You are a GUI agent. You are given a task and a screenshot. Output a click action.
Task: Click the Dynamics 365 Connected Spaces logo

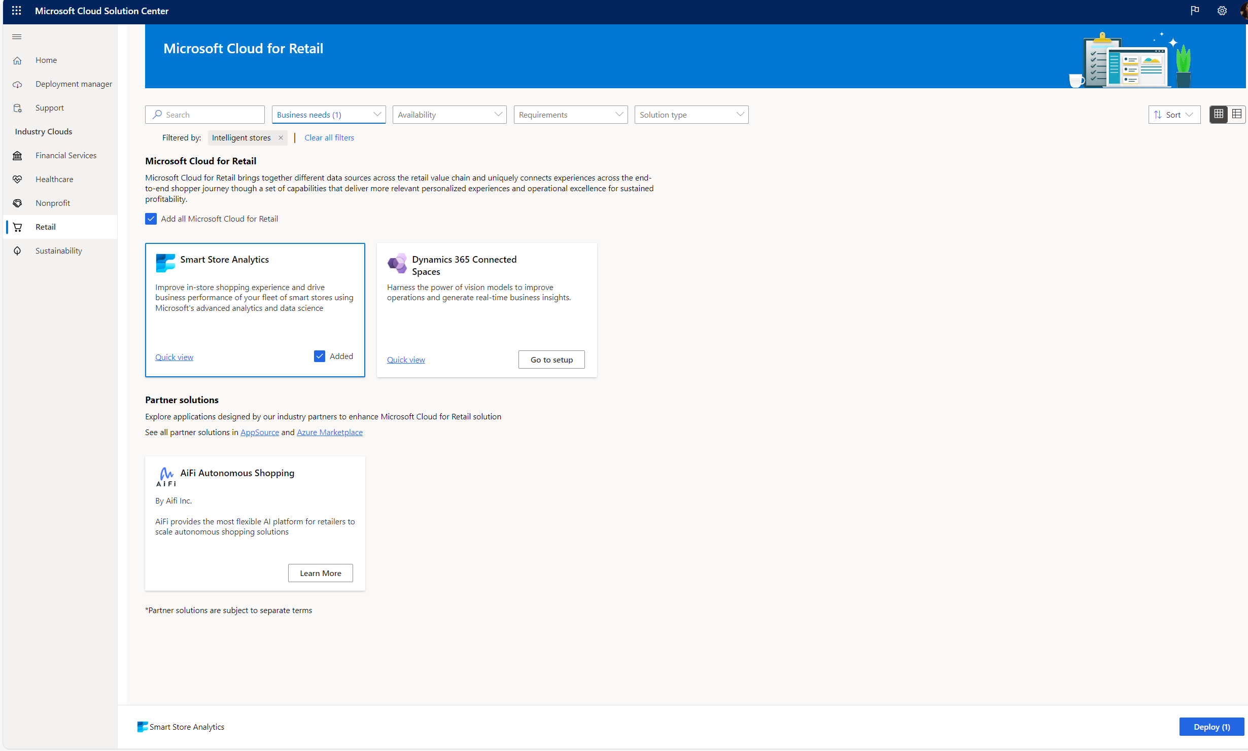click(x=397, y=263)
